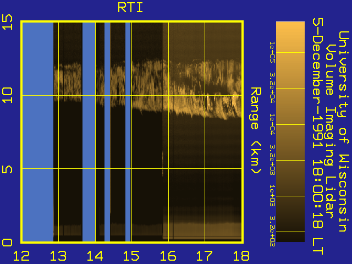
Task: Click the boundary layer aerosol band near hour 16.5
Action: 186,230
